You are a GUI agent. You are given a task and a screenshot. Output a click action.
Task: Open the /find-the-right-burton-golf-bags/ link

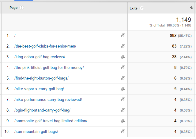41,78
